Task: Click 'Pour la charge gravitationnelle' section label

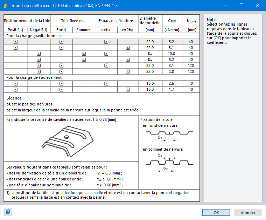Action: 35,36
